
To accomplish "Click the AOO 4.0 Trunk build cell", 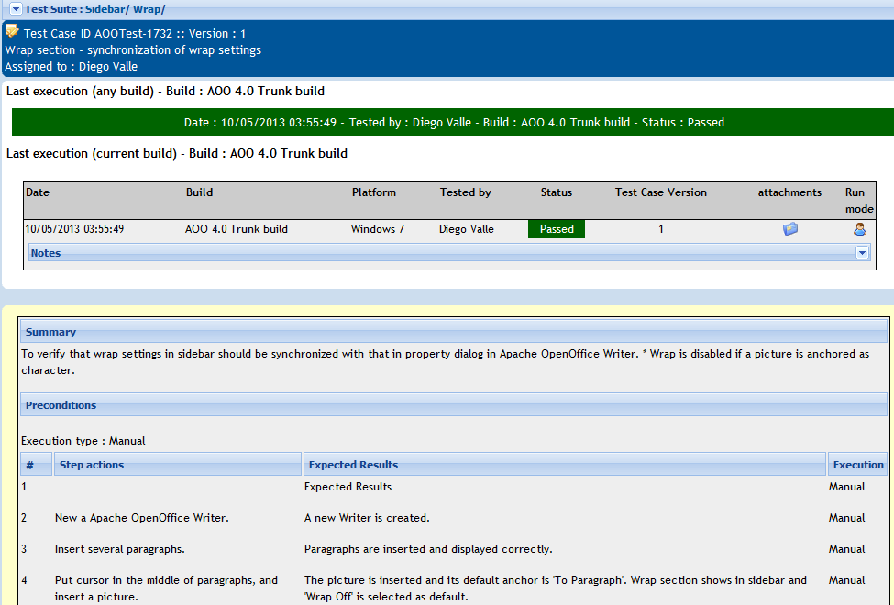I will click(x=236, y=228).
